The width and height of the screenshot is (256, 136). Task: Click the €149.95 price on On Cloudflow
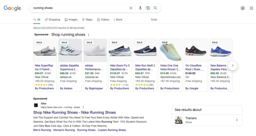coord(190,73)
